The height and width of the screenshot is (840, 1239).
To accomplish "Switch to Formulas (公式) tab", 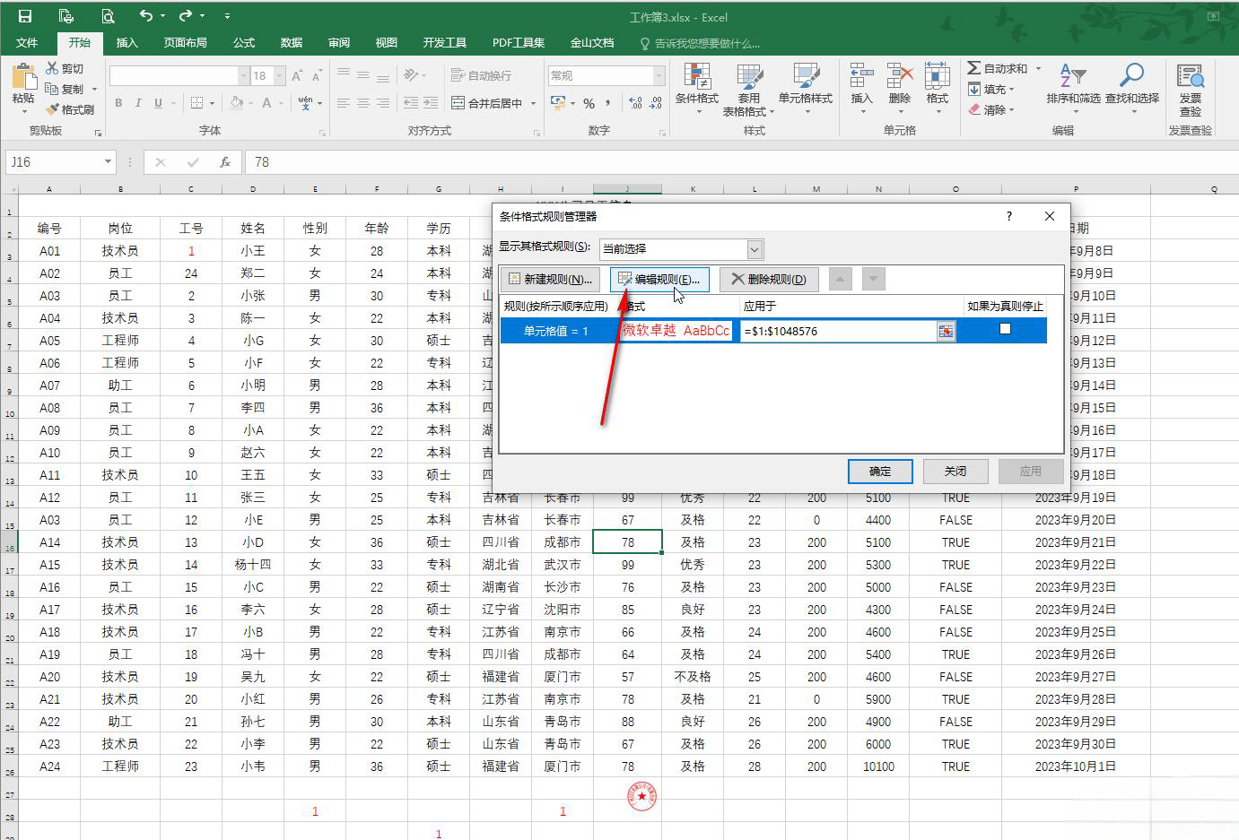I will (x=244, y=42).
